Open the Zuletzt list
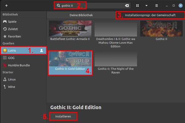The image size is (185, 123). [23, 29]
